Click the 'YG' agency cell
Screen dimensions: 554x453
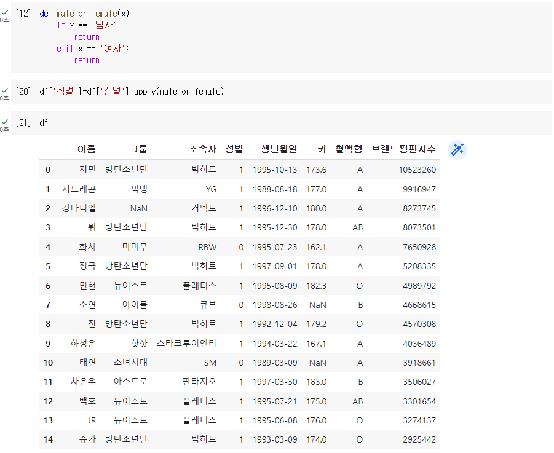212,189
